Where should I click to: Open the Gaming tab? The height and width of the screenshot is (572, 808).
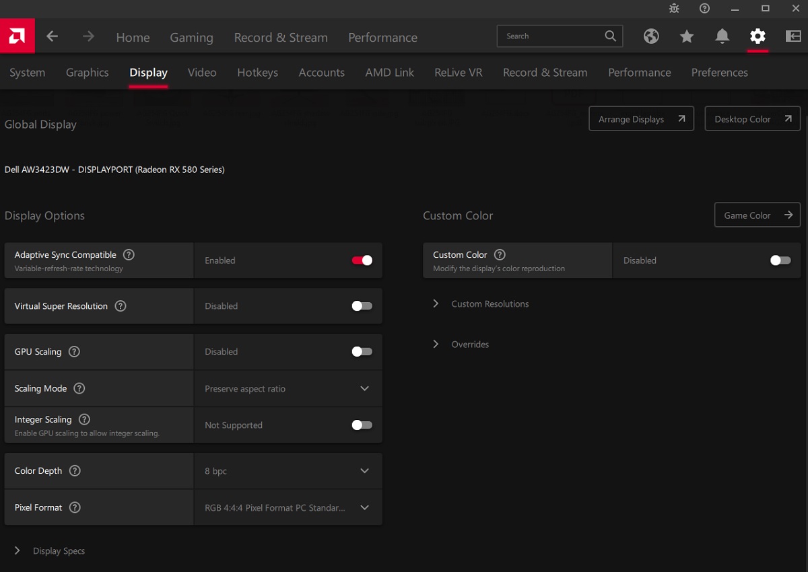pos(191,38)
